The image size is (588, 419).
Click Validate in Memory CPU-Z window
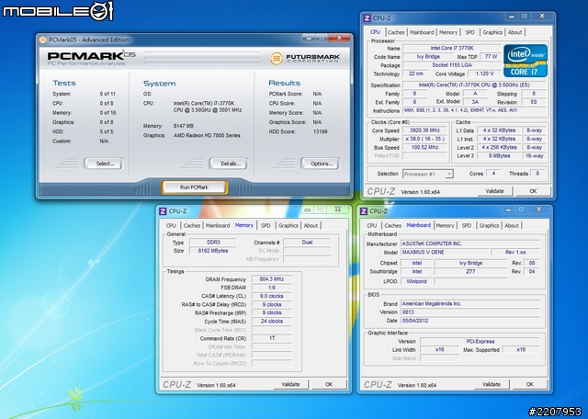(x=290, y=384)
